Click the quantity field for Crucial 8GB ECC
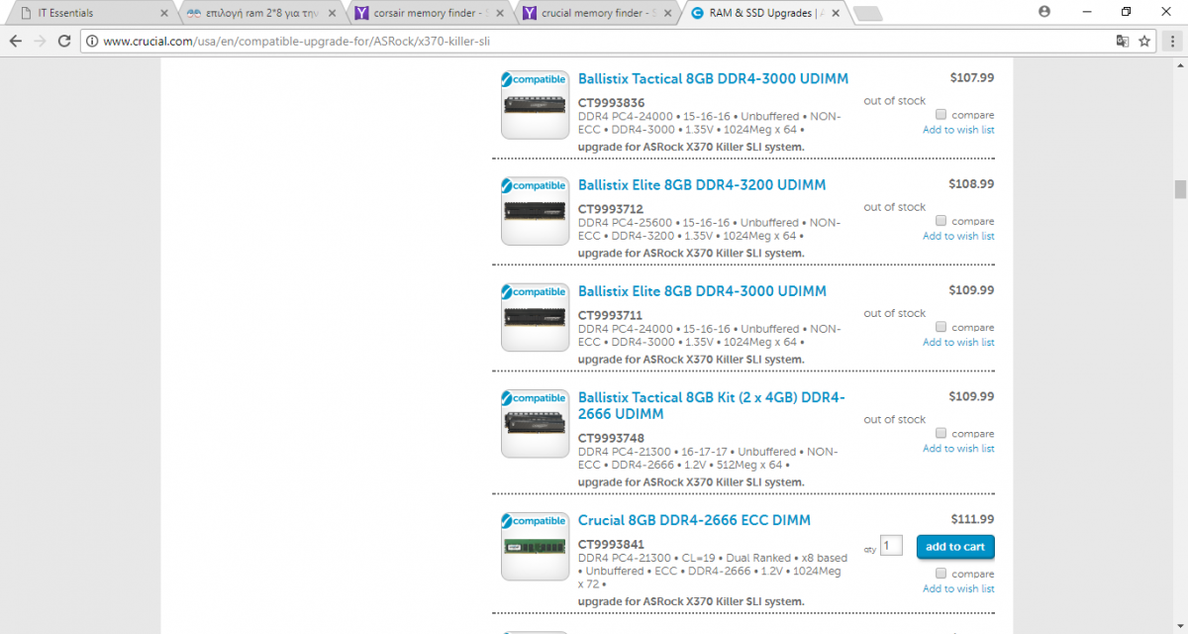1188x634 pixels. click(891, 546)
